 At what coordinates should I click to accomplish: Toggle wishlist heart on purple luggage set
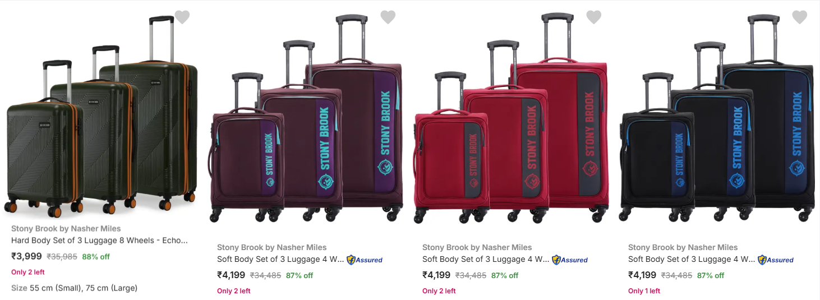pos(388,17)
